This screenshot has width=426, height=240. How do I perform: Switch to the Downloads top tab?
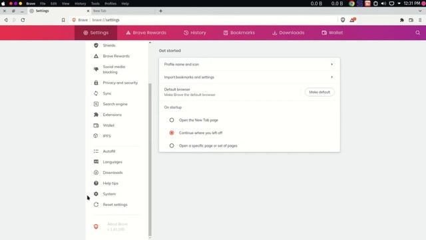point(288,33)
